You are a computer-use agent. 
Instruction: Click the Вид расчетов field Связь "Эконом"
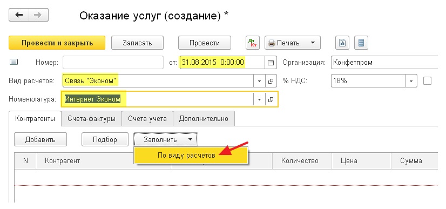158,81
